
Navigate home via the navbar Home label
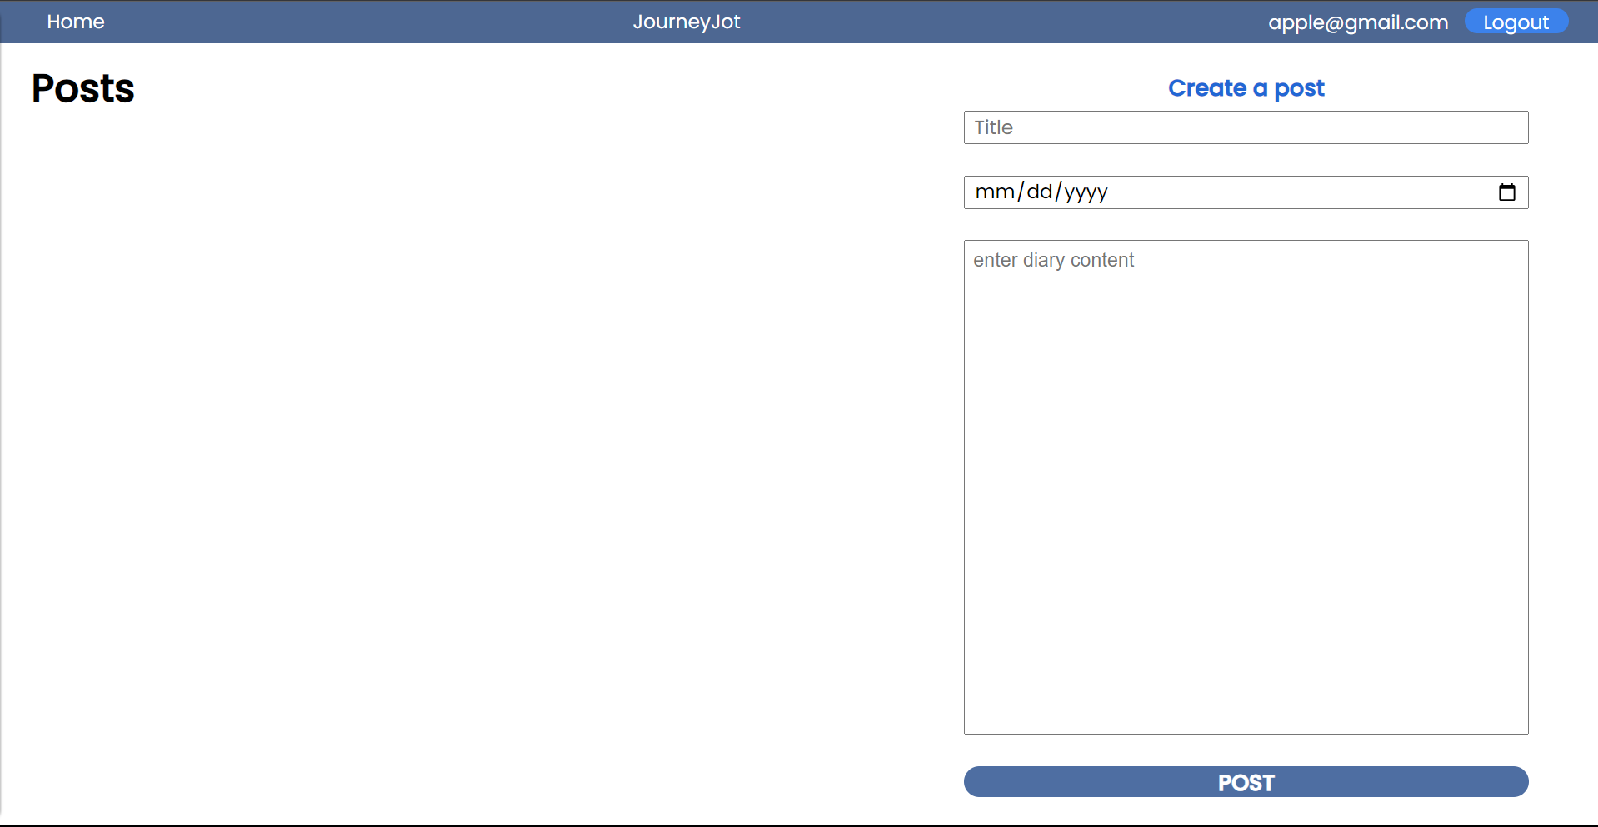pos(75,21)
